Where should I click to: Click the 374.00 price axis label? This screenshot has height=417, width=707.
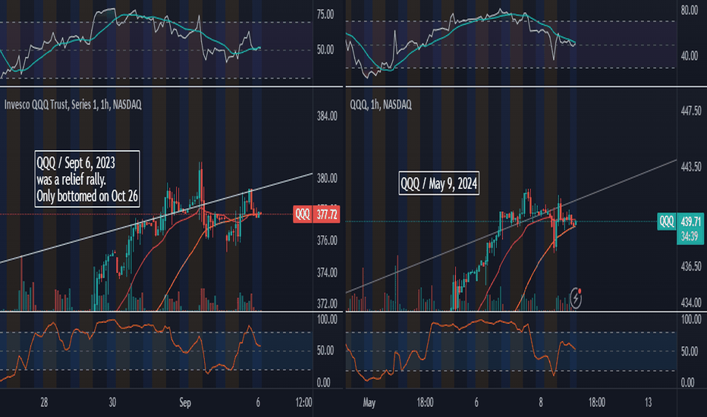327,273
